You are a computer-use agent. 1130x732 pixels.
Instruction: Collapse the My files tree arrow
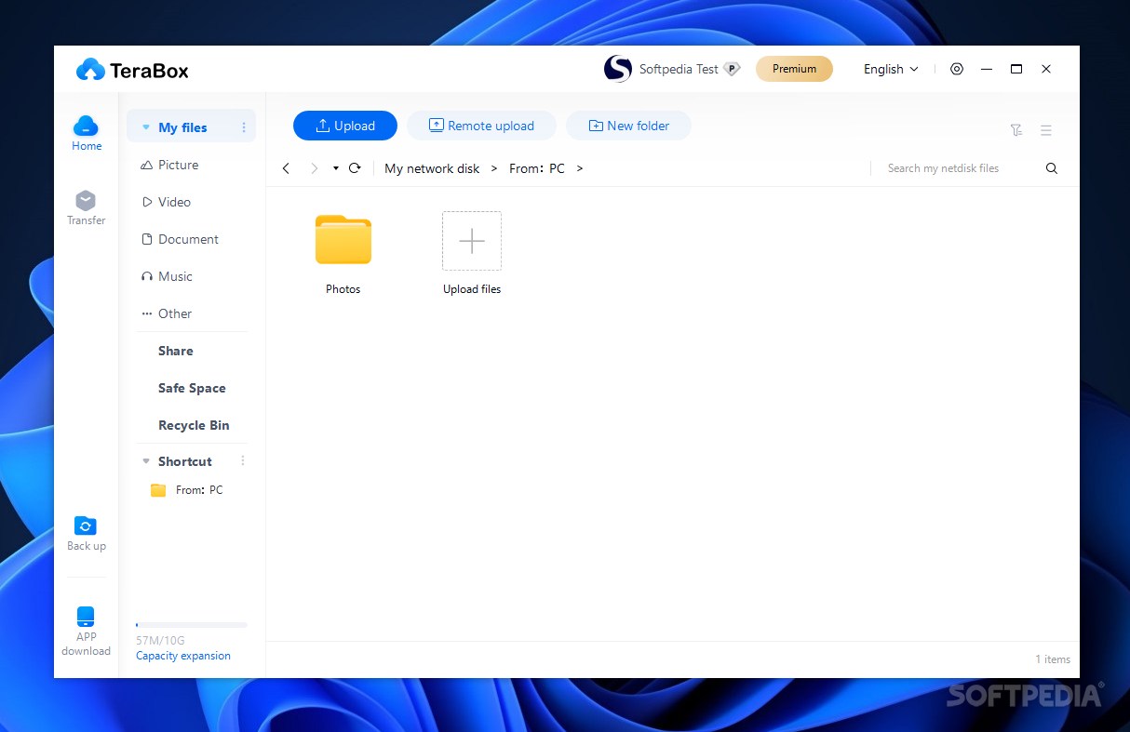146,127
